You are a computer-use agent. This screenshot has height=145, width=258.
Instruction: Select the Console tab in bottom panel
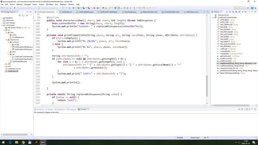click(83, 109)
